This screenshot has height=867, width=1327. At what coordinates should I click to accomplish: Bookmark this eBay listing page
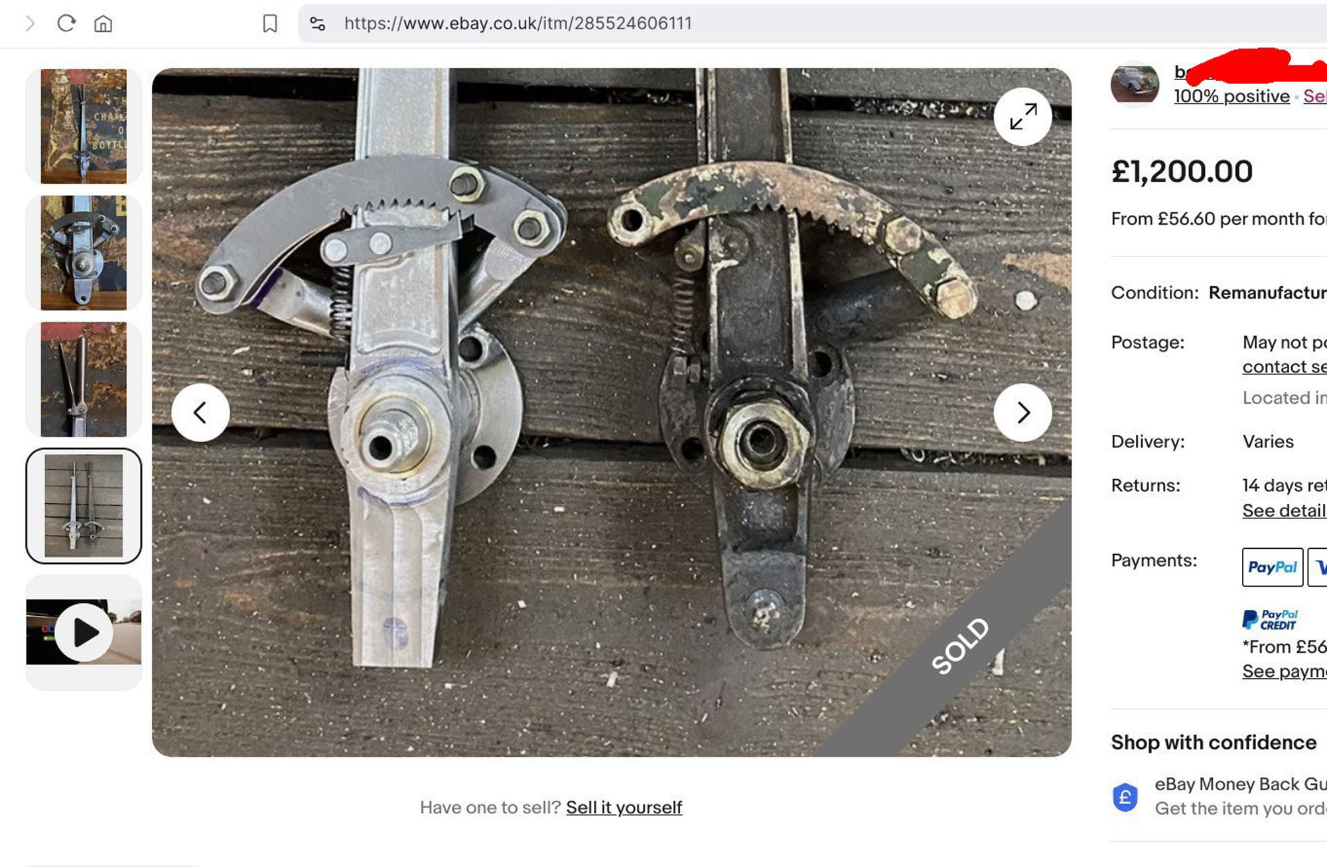[269, 24]
